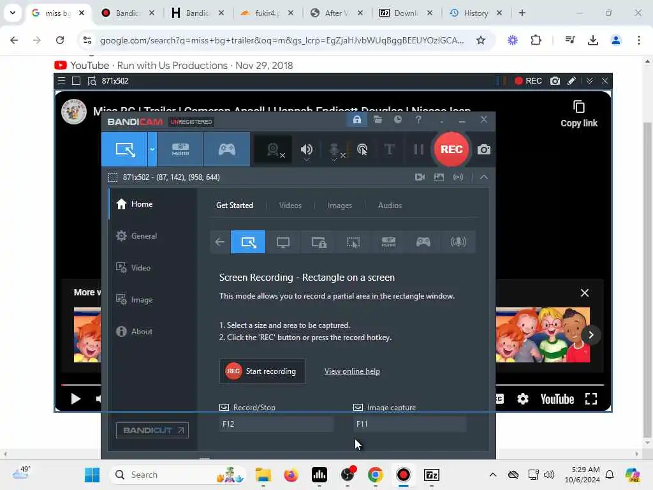Image resolution: width=653 pixels, height=490 pixels.
Task: Open Video settings in sidebar
Action: click(152, 268)
